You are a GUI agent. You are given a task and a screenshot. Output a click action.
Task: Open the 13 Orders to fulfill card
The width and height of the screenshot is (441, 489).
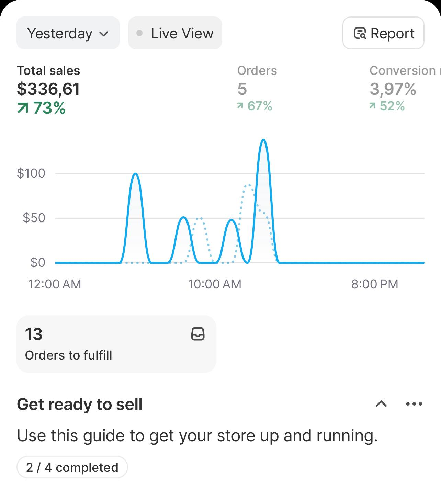[x=116, y=344]
